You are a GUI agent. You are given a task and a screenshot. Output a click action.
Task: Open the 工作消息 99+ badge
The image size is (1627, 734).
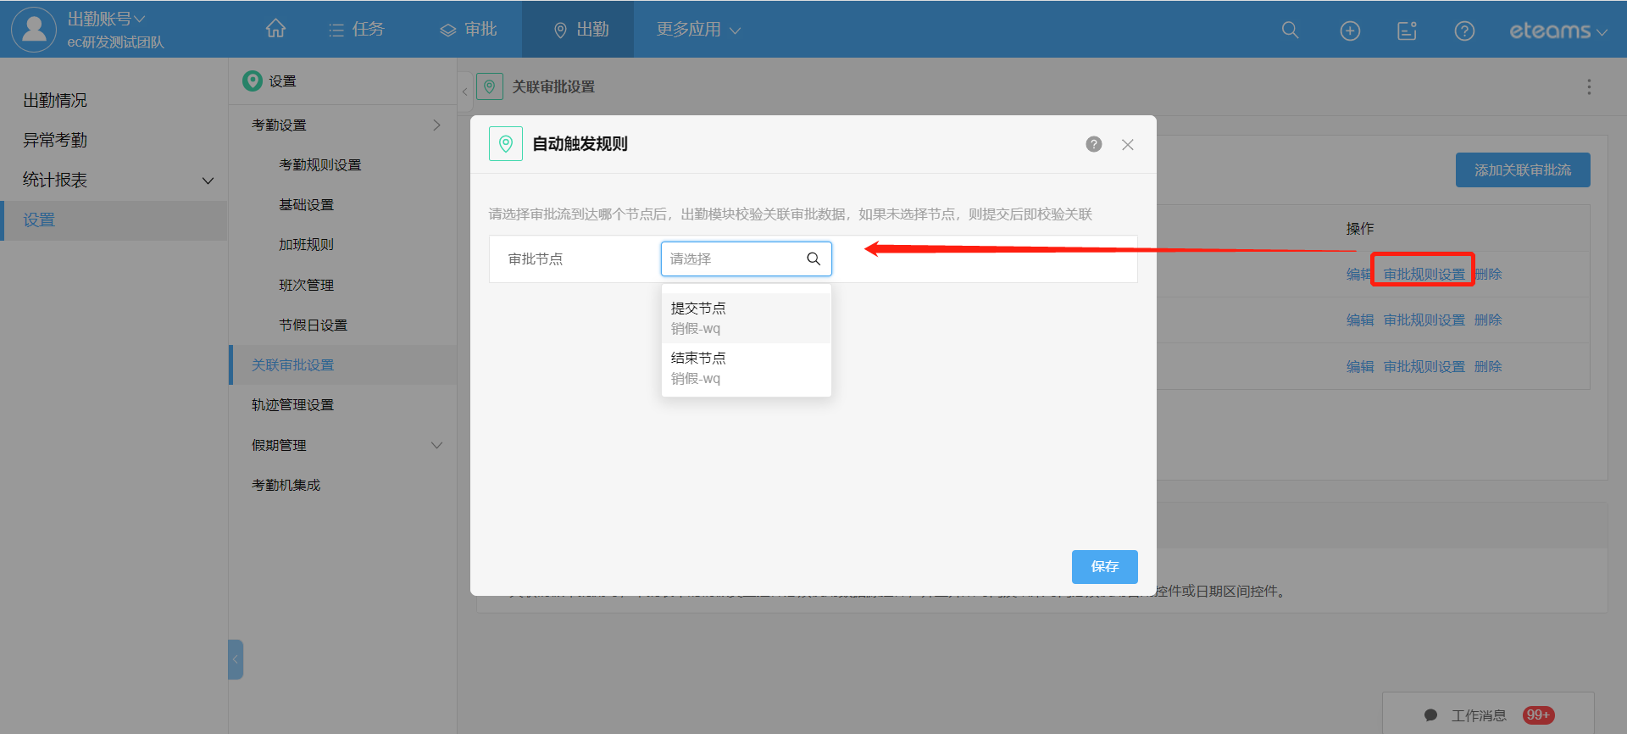click(1538, 715)
